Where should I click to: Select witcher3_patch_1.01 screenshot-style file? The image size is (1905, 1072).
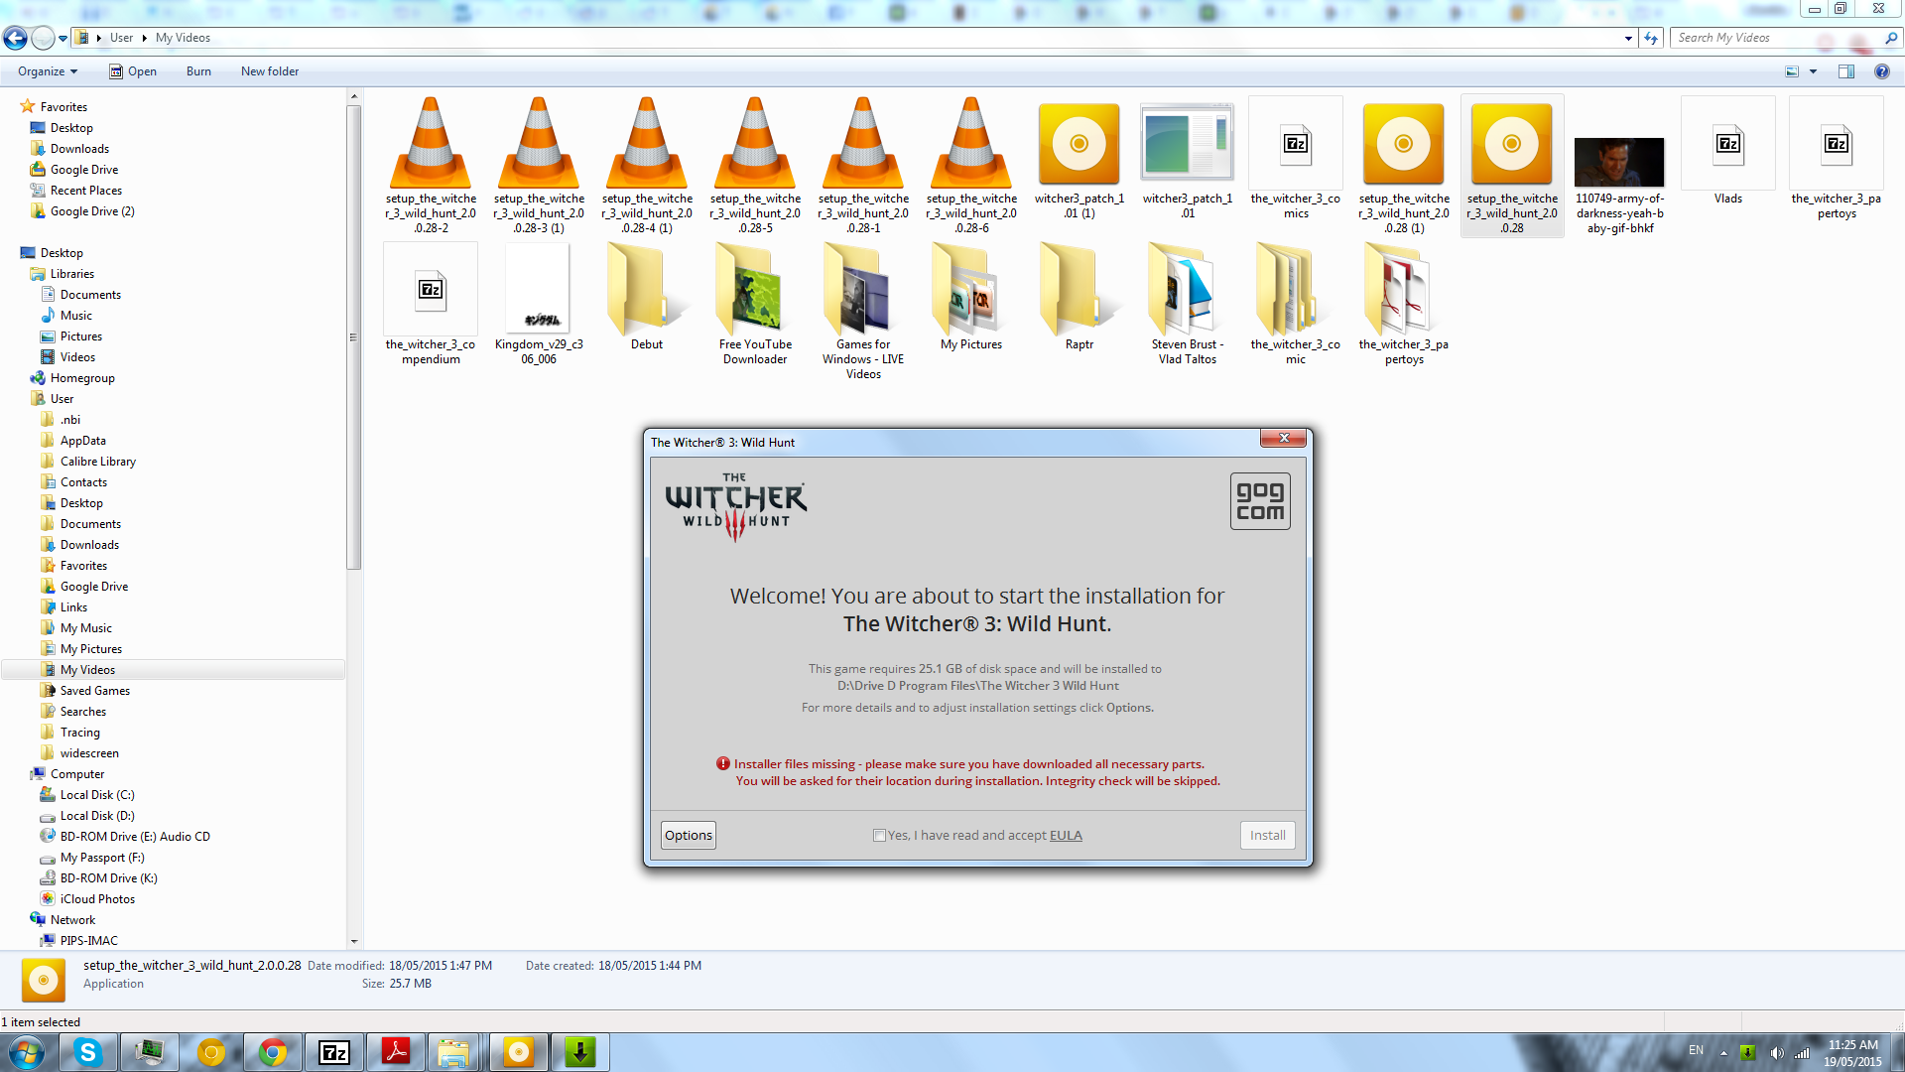click(1188, 159)
